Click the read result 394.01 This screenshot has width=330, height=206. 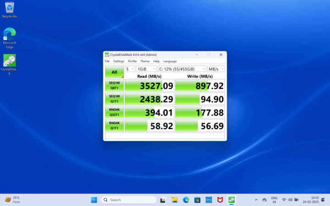click(149, 113)
